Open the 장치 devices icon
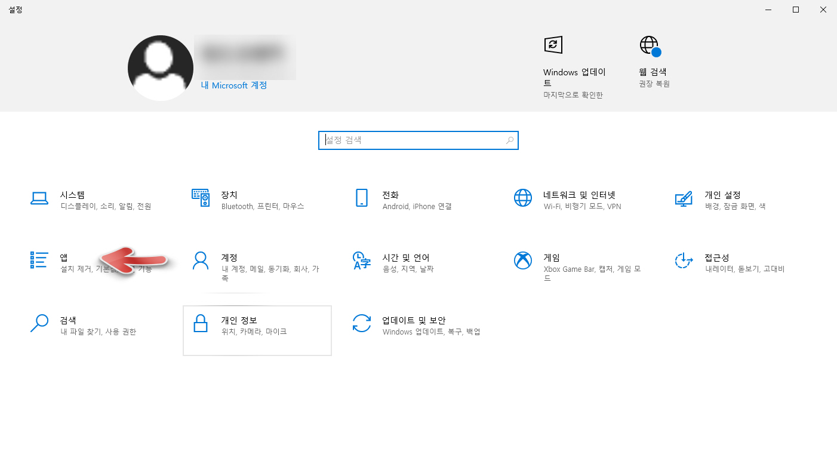 pos(201,198)
